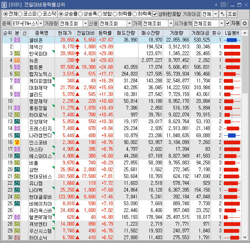Select the 상승폭 radio option
250x243 pixels.
[80, 14]
